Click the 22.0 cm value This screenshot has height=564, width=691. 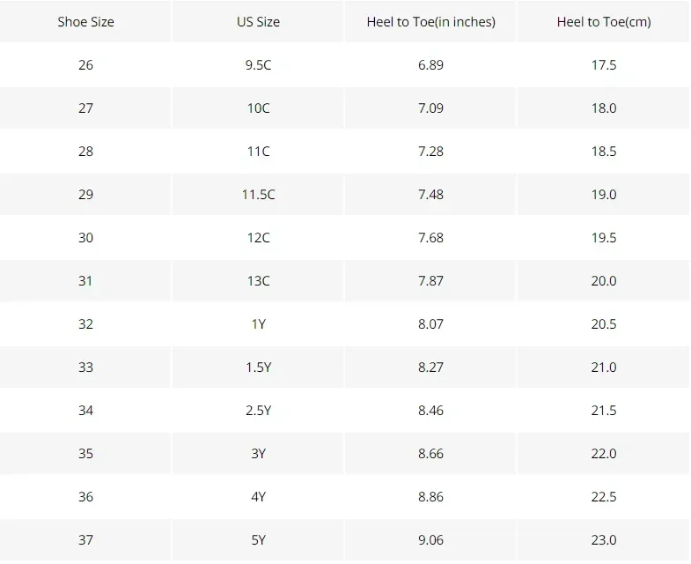(604, 454)
